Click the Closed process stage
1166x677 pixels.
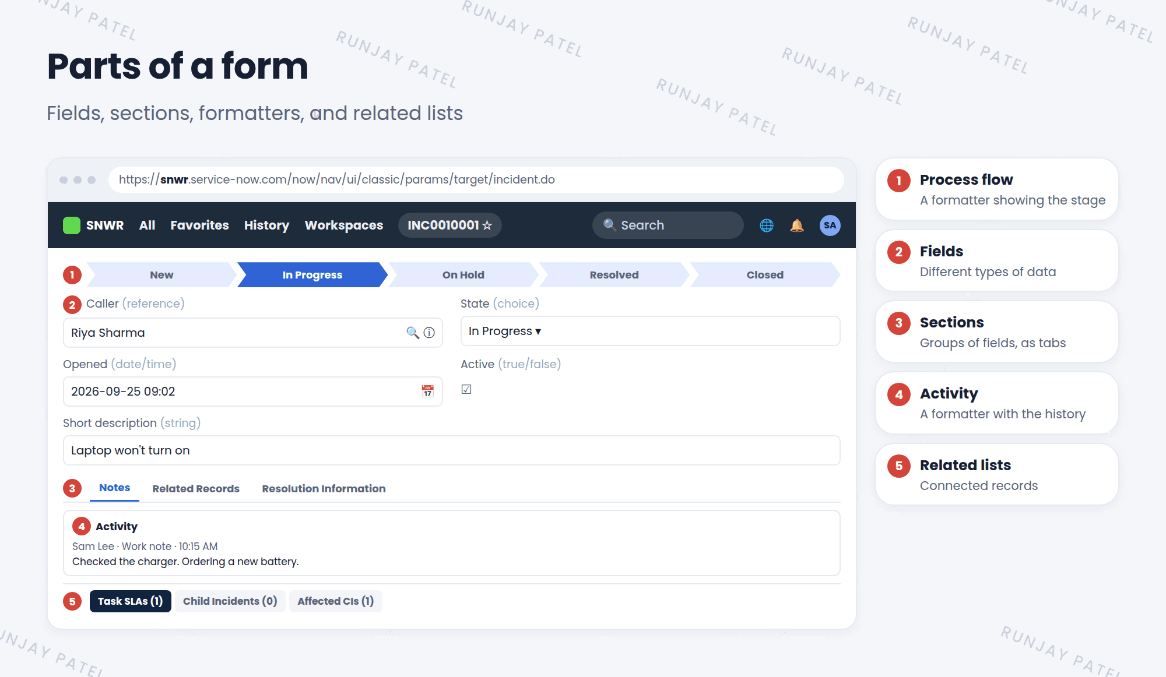(765, 275)
